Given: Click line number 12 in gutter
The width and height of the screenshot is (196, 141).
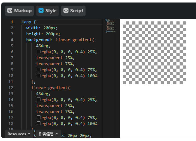Looking at the screenshot, I should (x=11, y=88).
